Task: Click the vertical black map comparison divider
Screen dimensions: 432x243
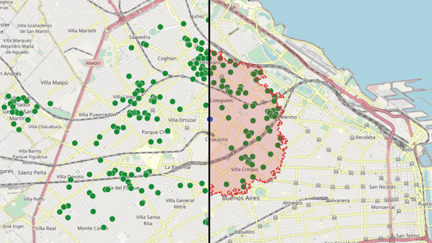Action: pyautogui.click(x=209, y=122)
